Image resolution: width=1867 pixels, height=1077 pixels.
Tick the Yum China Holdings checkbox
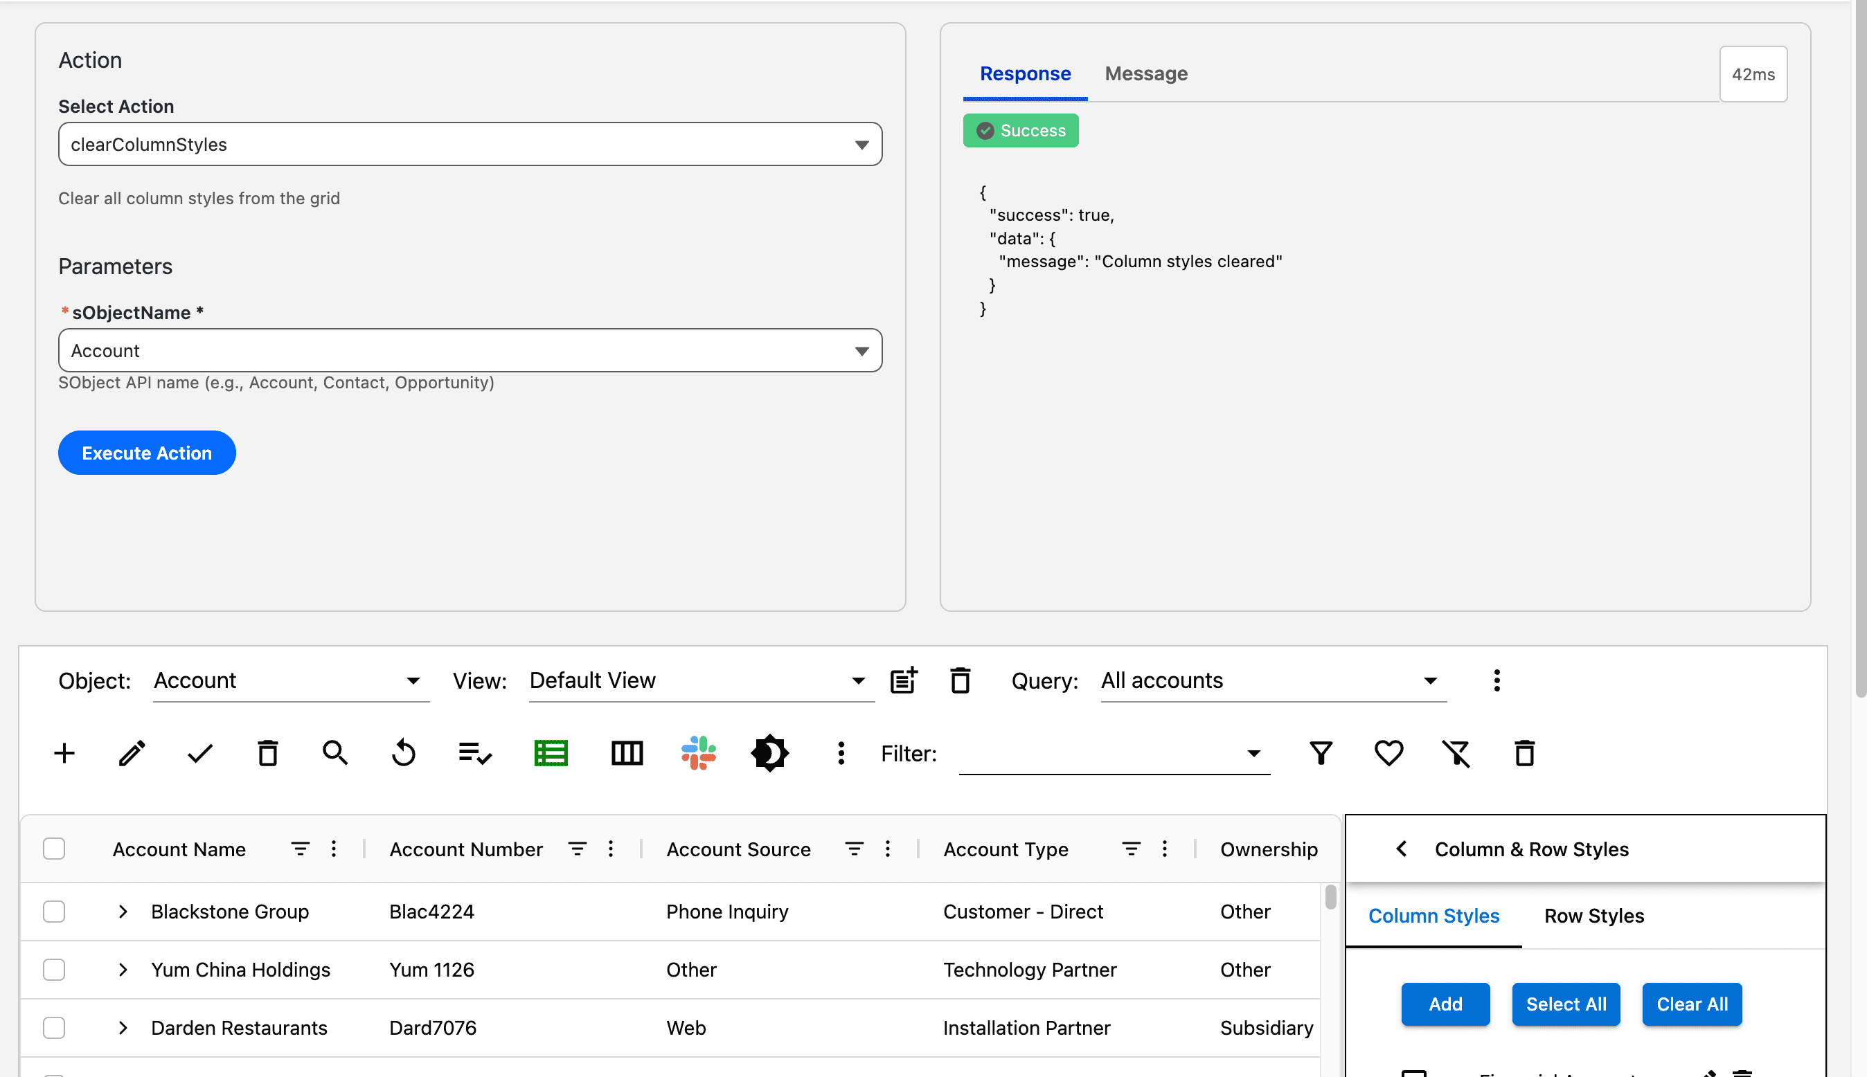click(x=54, y=969)
